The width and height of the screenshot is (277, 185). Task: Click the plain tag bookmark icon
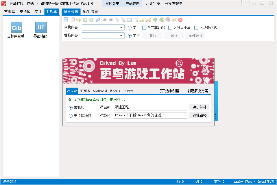pos(117,20)
